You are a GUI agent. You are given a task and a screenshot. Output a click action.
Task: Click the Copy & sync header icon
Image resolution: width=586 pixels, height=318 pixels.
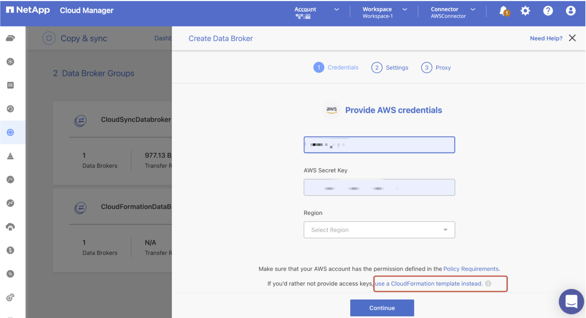[49, 38]
